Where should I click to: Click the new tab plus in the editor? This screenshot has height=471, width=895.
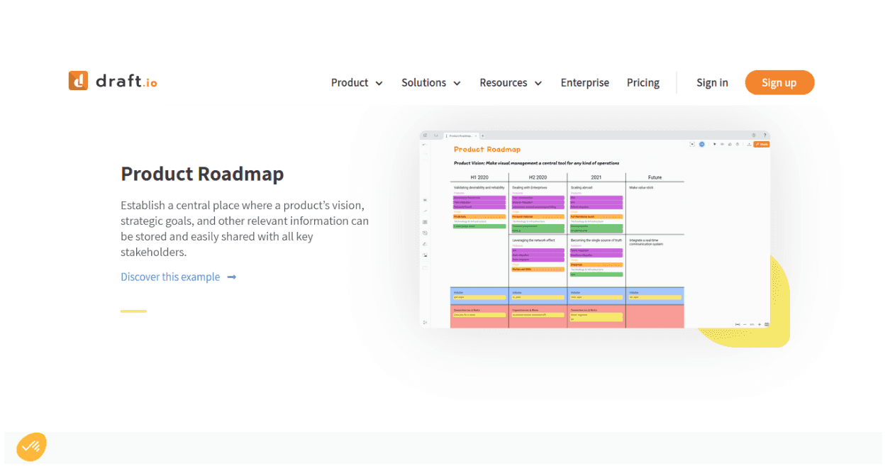tap(482, 135)
